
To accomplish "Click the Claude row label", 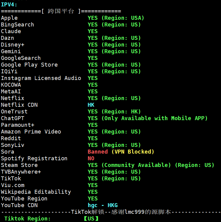I will pyautogui.click(x=11, y=31).
